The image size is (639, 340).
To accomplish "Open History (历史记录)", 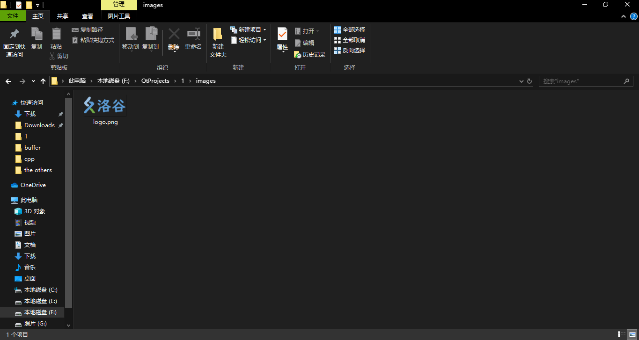I will 309,55.
